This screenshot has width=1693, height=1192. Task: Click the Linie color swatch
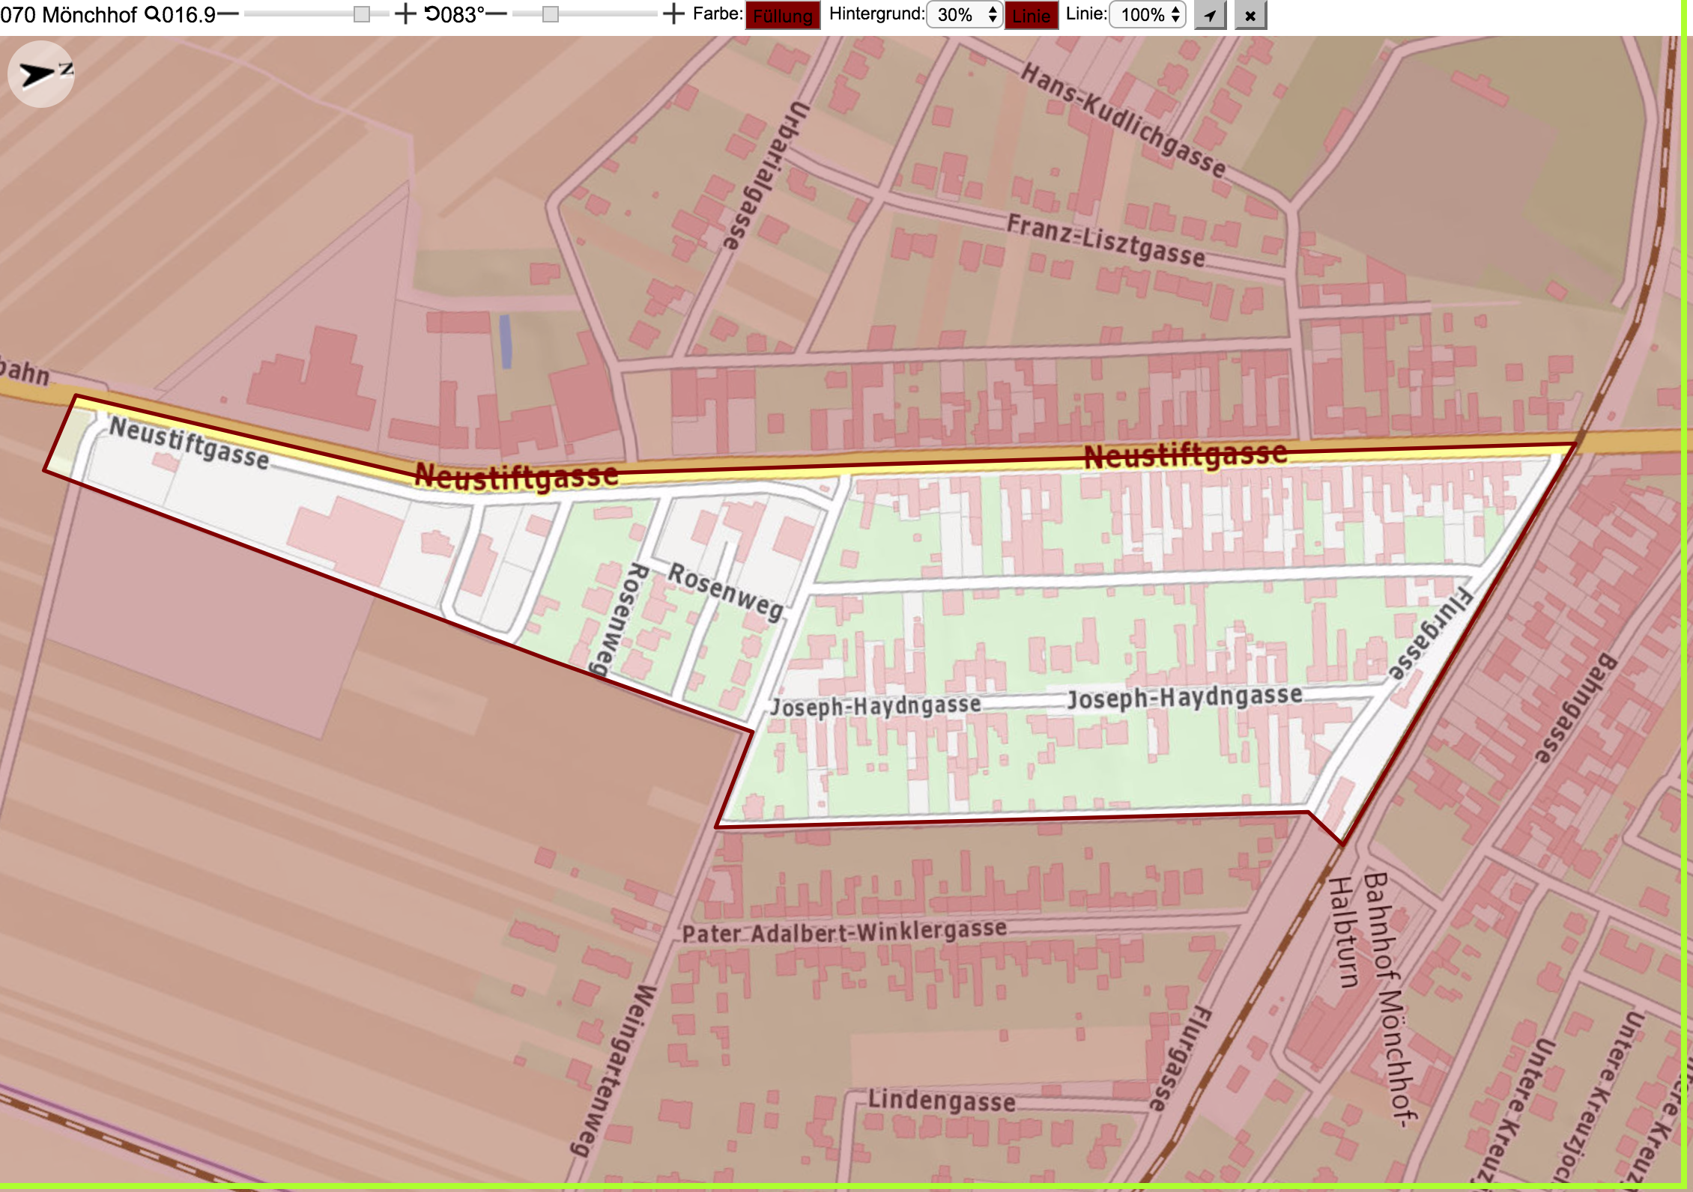1031,15
